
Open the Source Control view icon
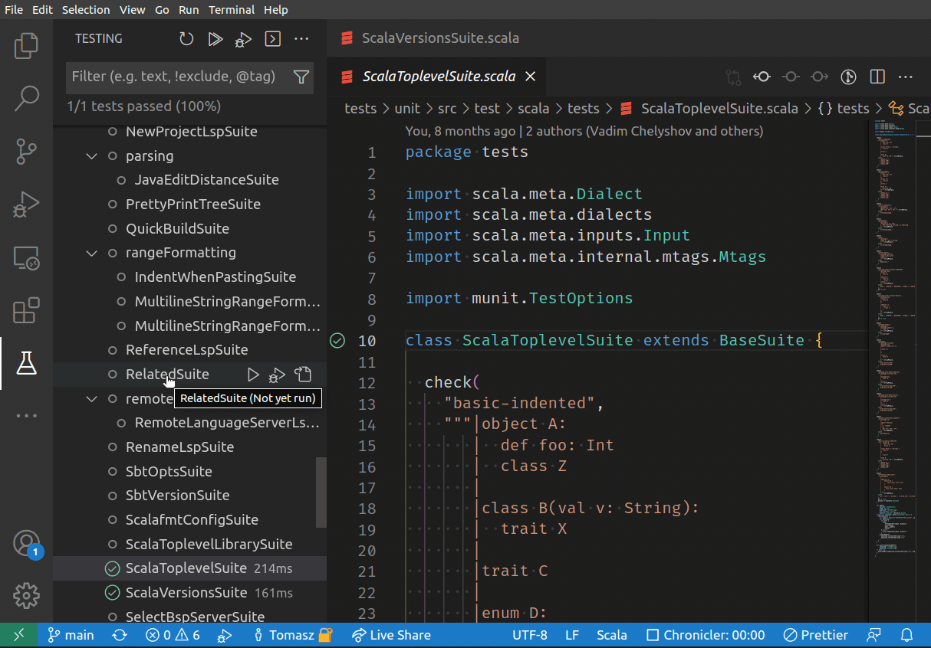point(26,152)
